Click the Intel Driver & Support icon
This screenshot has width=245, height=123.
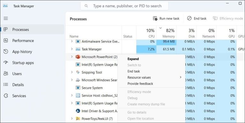78,111
